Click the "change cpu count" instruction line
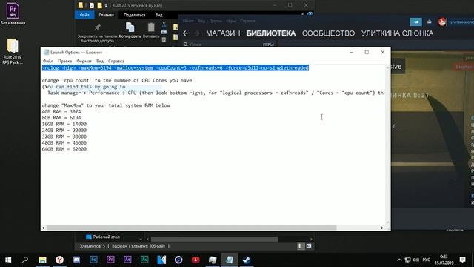The image size is (474, 267). (117, 80)
